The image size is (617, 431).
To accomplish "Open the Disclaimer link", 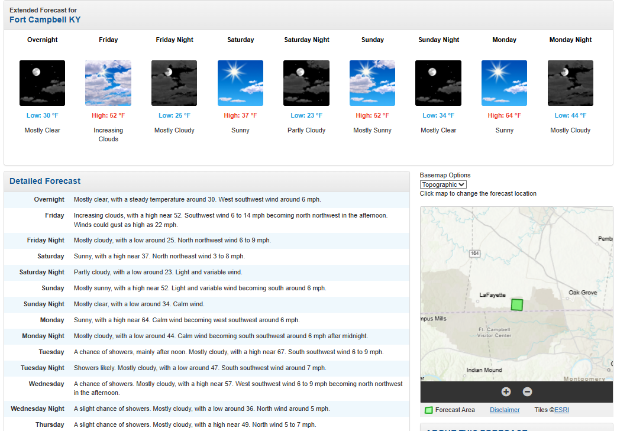I will [505, 410].
